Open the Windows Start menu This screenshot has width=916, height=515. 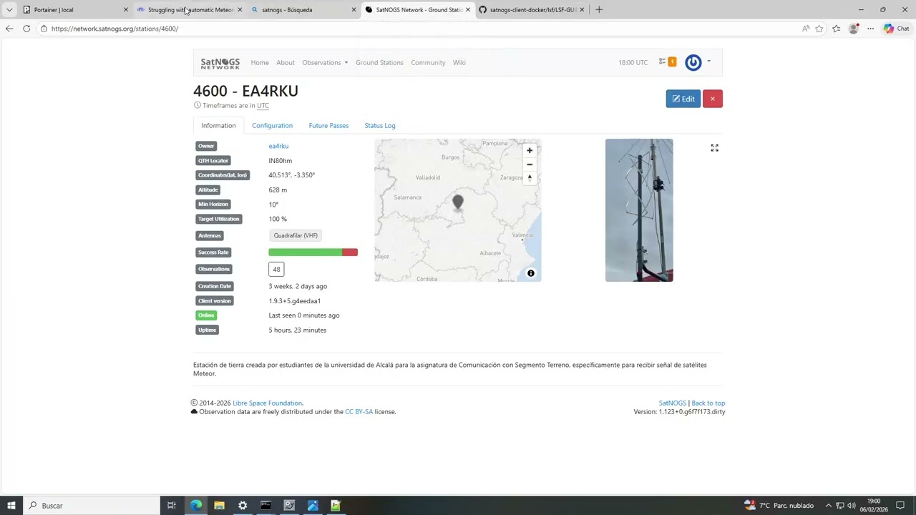pos(11,506)
